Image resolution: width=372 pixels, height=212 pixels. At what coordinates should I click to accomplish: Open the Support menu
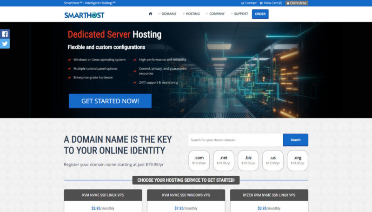pyautogui.click(x=239, y=14)
